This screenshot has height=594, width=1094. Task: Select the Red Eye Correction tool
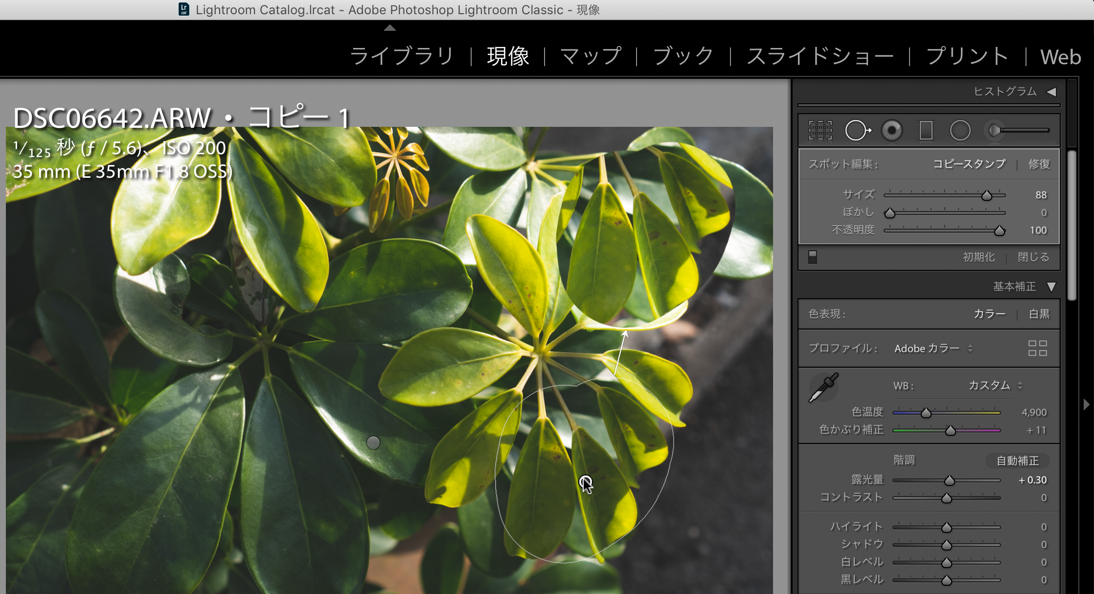pos(891,130)
